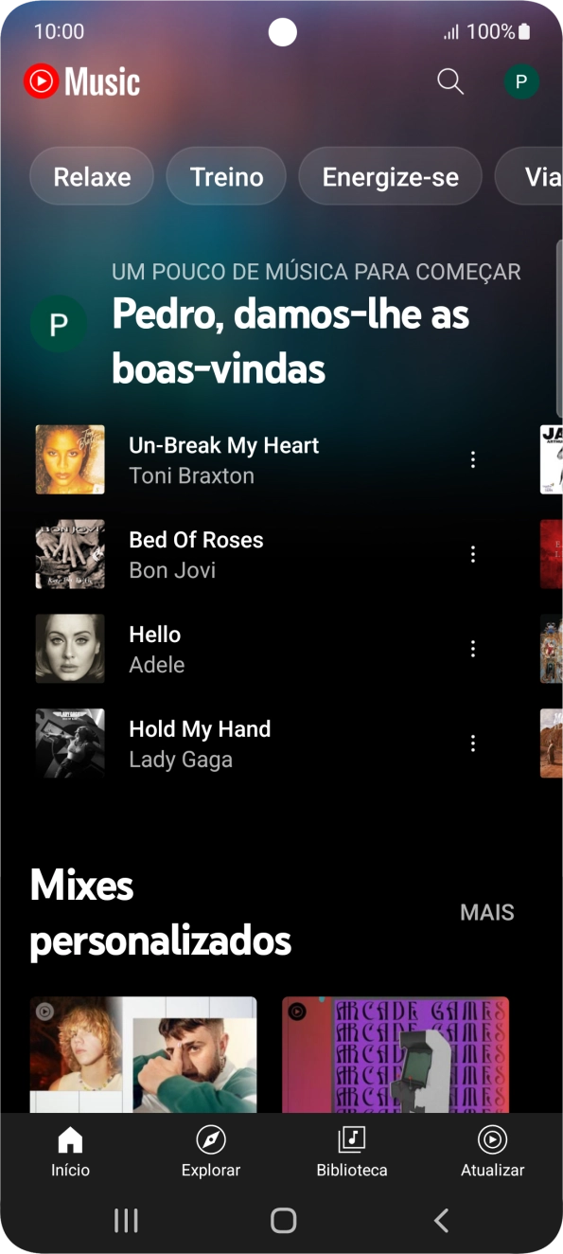Open the Arcade Games mix thumbnail
This screenshot has width=563, height=1254.
(396, 1054)
